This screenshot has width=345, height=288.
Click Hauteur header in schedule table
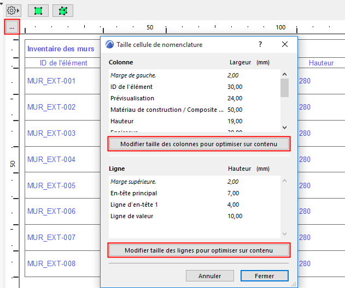coord(321,63)
